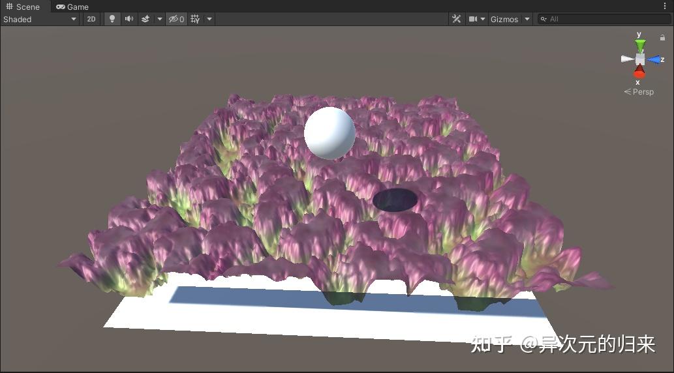Open the scene view options kebab menu
Screen dimensions: 674x373
[x=665, y=6]
